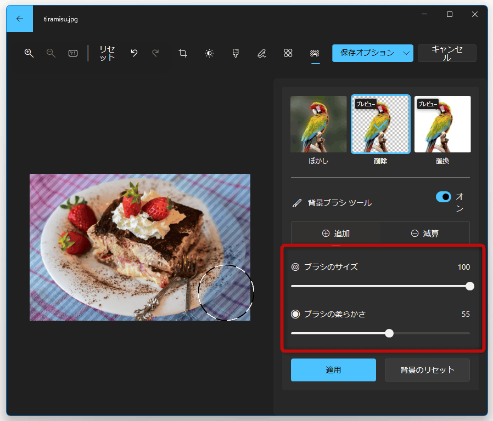Image resolution: width=493 pixels, height=421 pixels.
Task: Select the Background tool icon
Action: (315, 53)
